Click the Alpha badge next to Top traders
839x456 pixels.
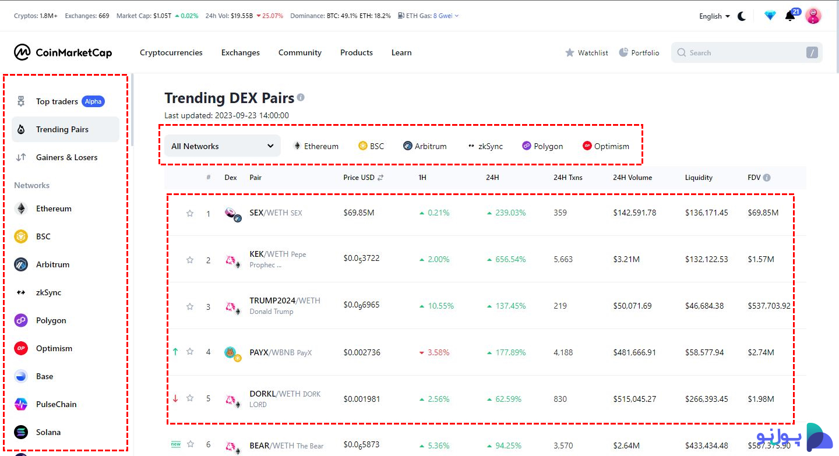(93, 101)
